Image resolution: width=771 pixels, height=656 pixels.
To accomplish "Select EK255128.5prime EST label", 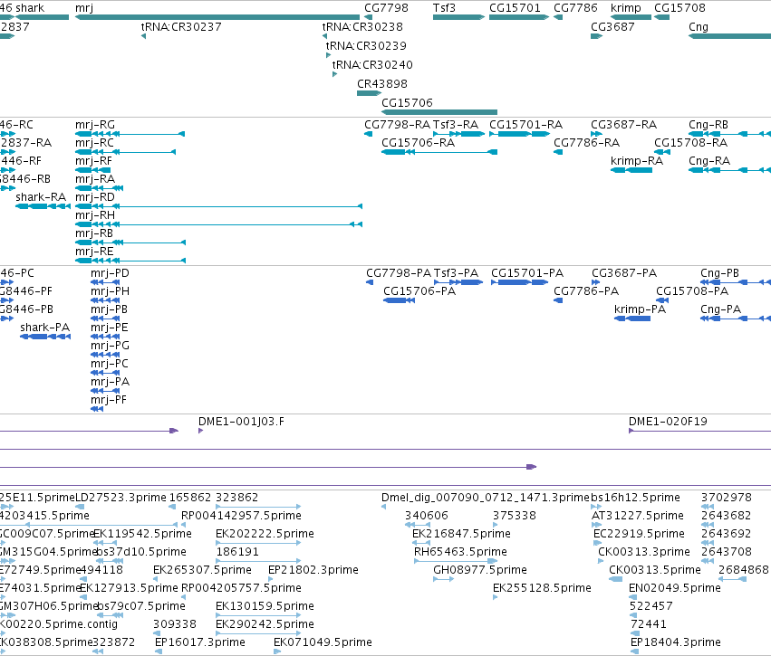I will 542,589.
